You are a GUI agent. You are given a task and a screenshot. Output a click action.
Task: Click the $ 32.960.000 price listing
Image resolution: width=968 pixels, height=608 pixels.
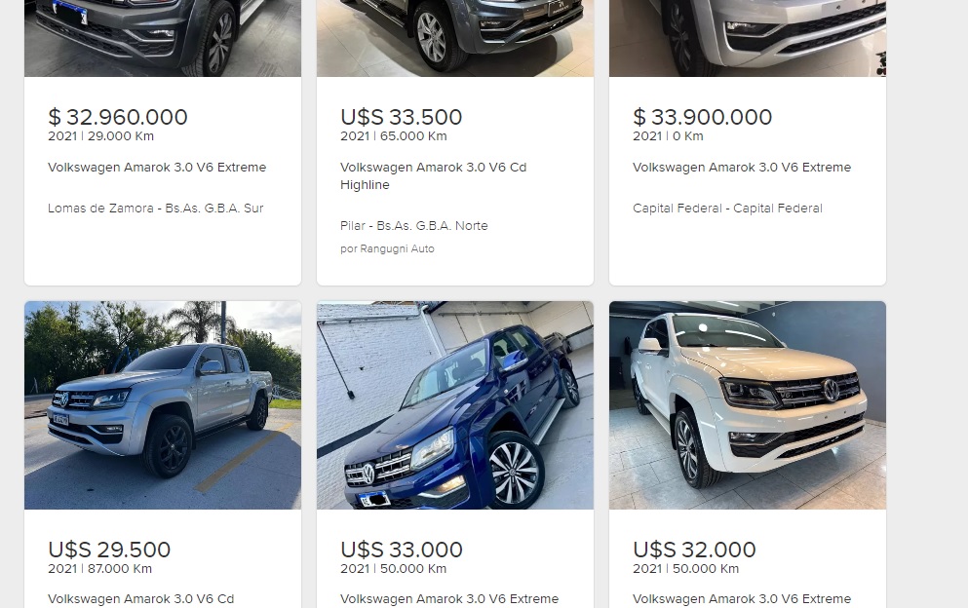point(118,117)
